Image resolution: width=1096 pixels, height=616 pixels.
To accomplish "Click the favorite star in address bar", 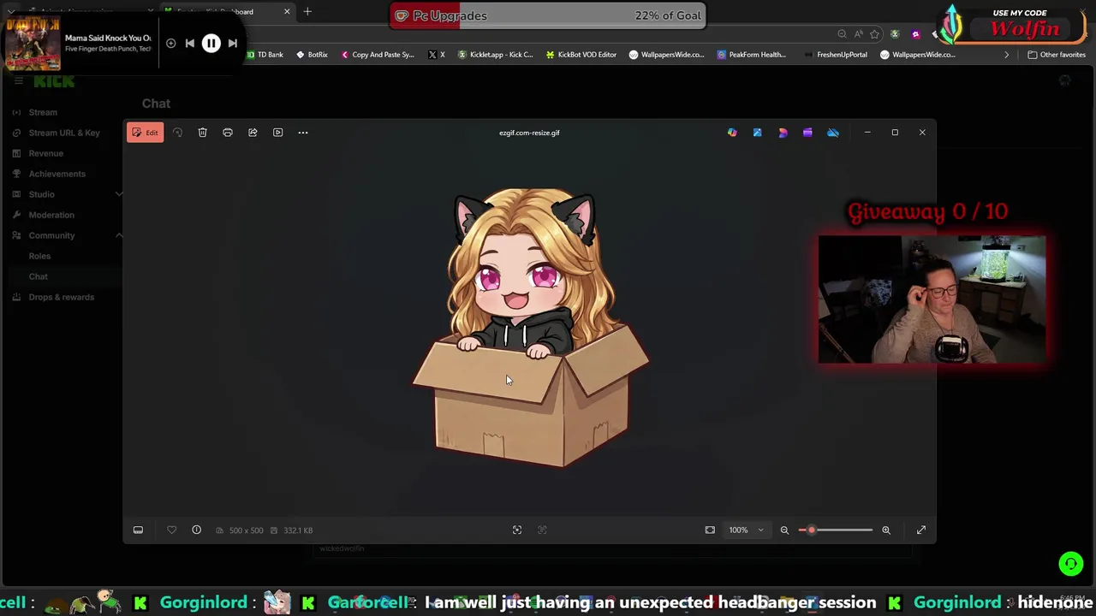I will point(874,34).
